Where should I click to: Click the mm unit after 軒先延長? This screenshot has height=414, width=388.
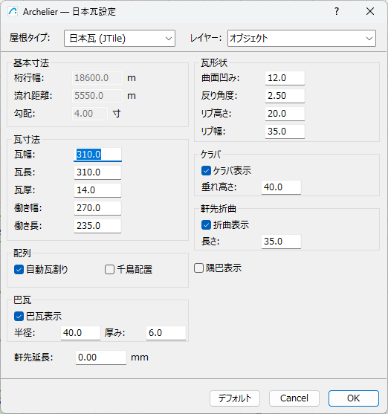click(x=140, y=358)
